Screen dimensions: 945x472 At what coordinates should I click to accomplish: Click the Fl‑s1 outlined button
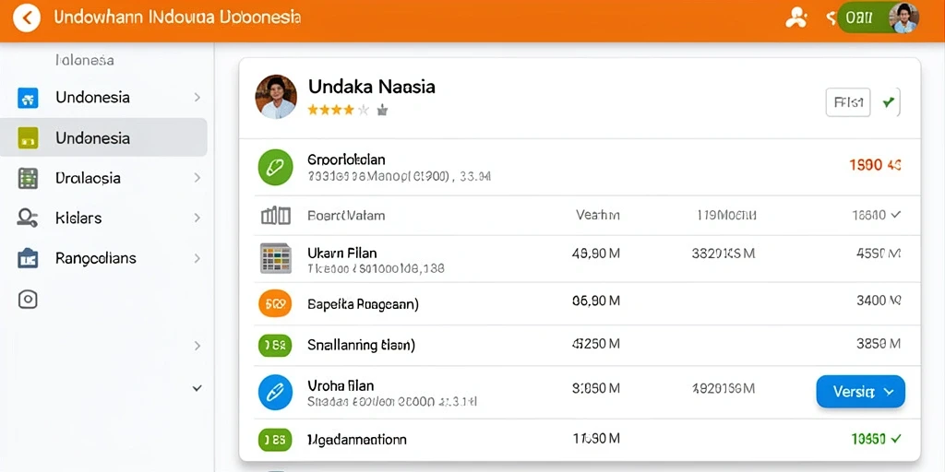[x=848, y=101]
